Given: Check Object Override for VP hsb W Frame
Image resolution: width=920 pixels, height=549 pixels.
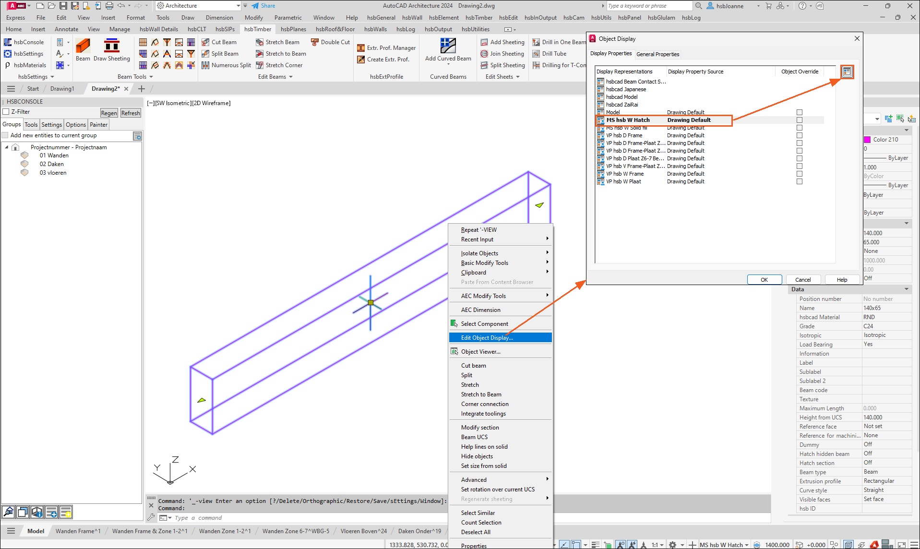Looking at the screenshot, I should pyautogui.click(x=800, y=174).
